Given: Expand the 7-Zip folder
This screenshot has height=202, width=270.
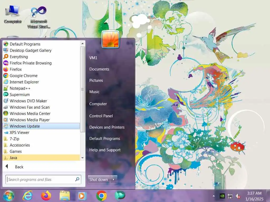Looking at the screenshot, I should coord(41,139).
